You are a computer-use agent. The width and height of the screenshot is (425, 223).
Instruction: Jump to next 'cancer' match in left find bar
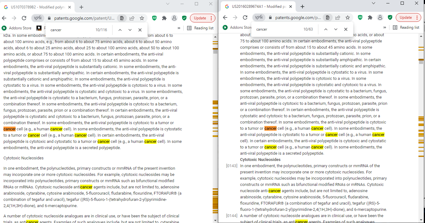click(130, 30)
